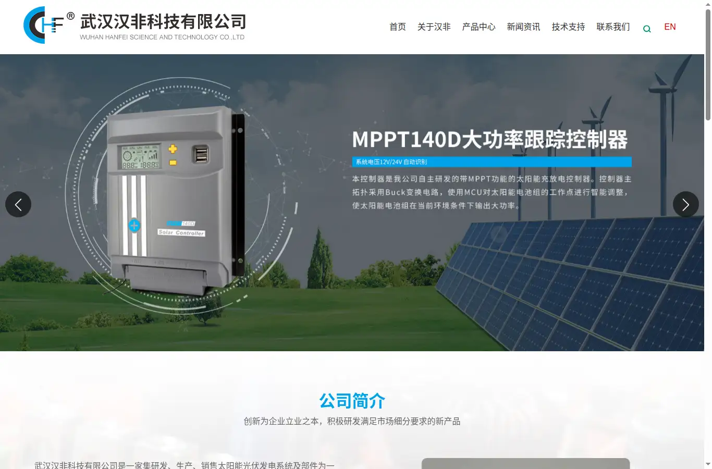712x469 pixels.
Task: Open the search magnifier icon
Action: [x=647, y=29]
